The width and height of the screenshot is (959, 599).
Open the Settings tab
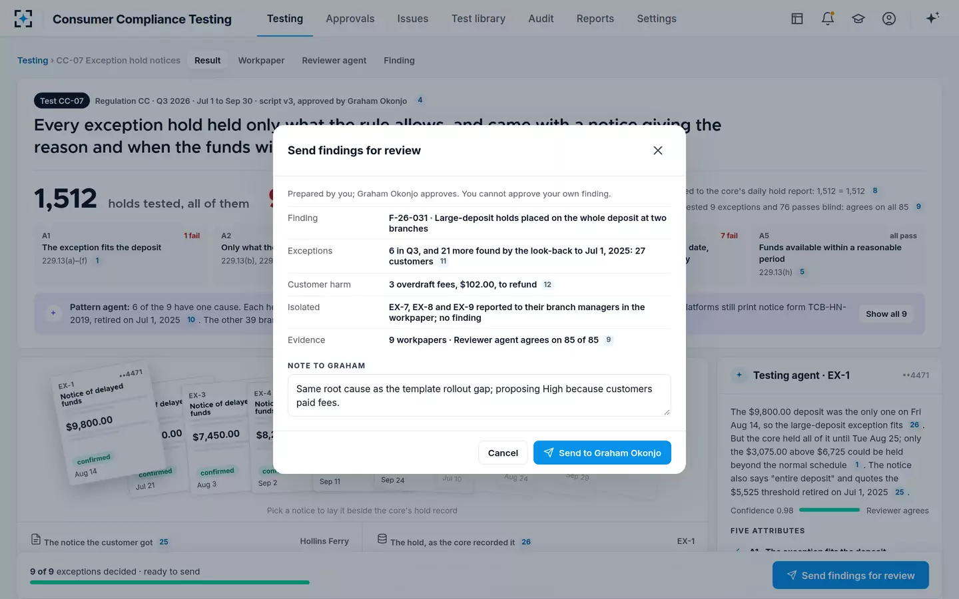(657, 19)
